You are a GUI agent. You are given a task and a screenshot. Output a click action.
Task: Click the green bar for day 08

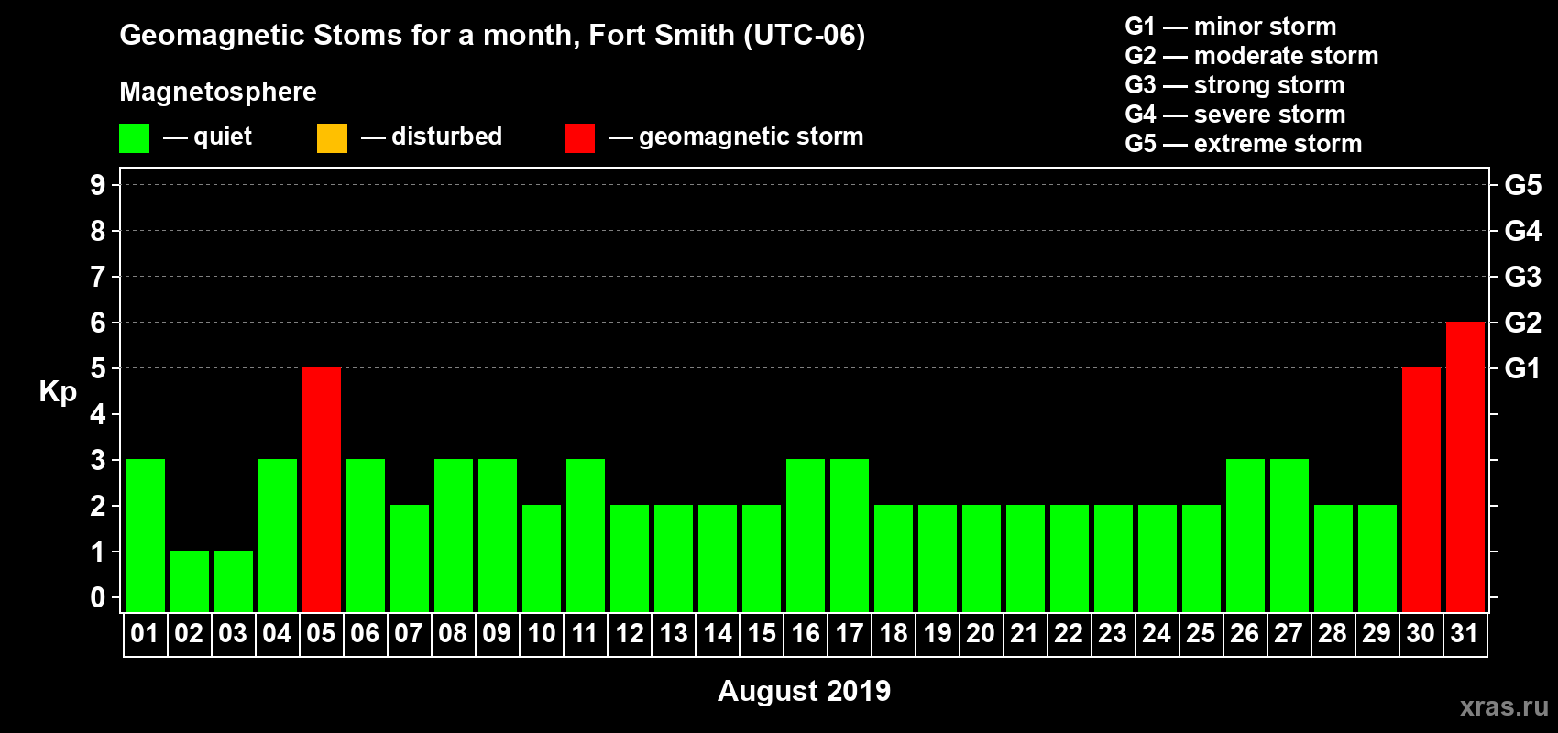[454, 536]
